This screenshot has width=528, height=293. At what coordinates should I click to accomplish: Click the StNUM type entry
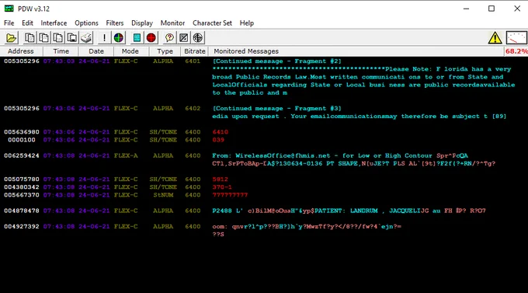163,195
